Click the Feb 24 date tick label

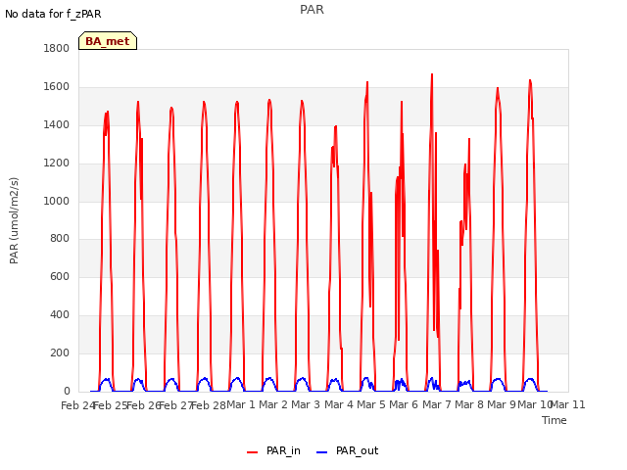coord(77,405)
